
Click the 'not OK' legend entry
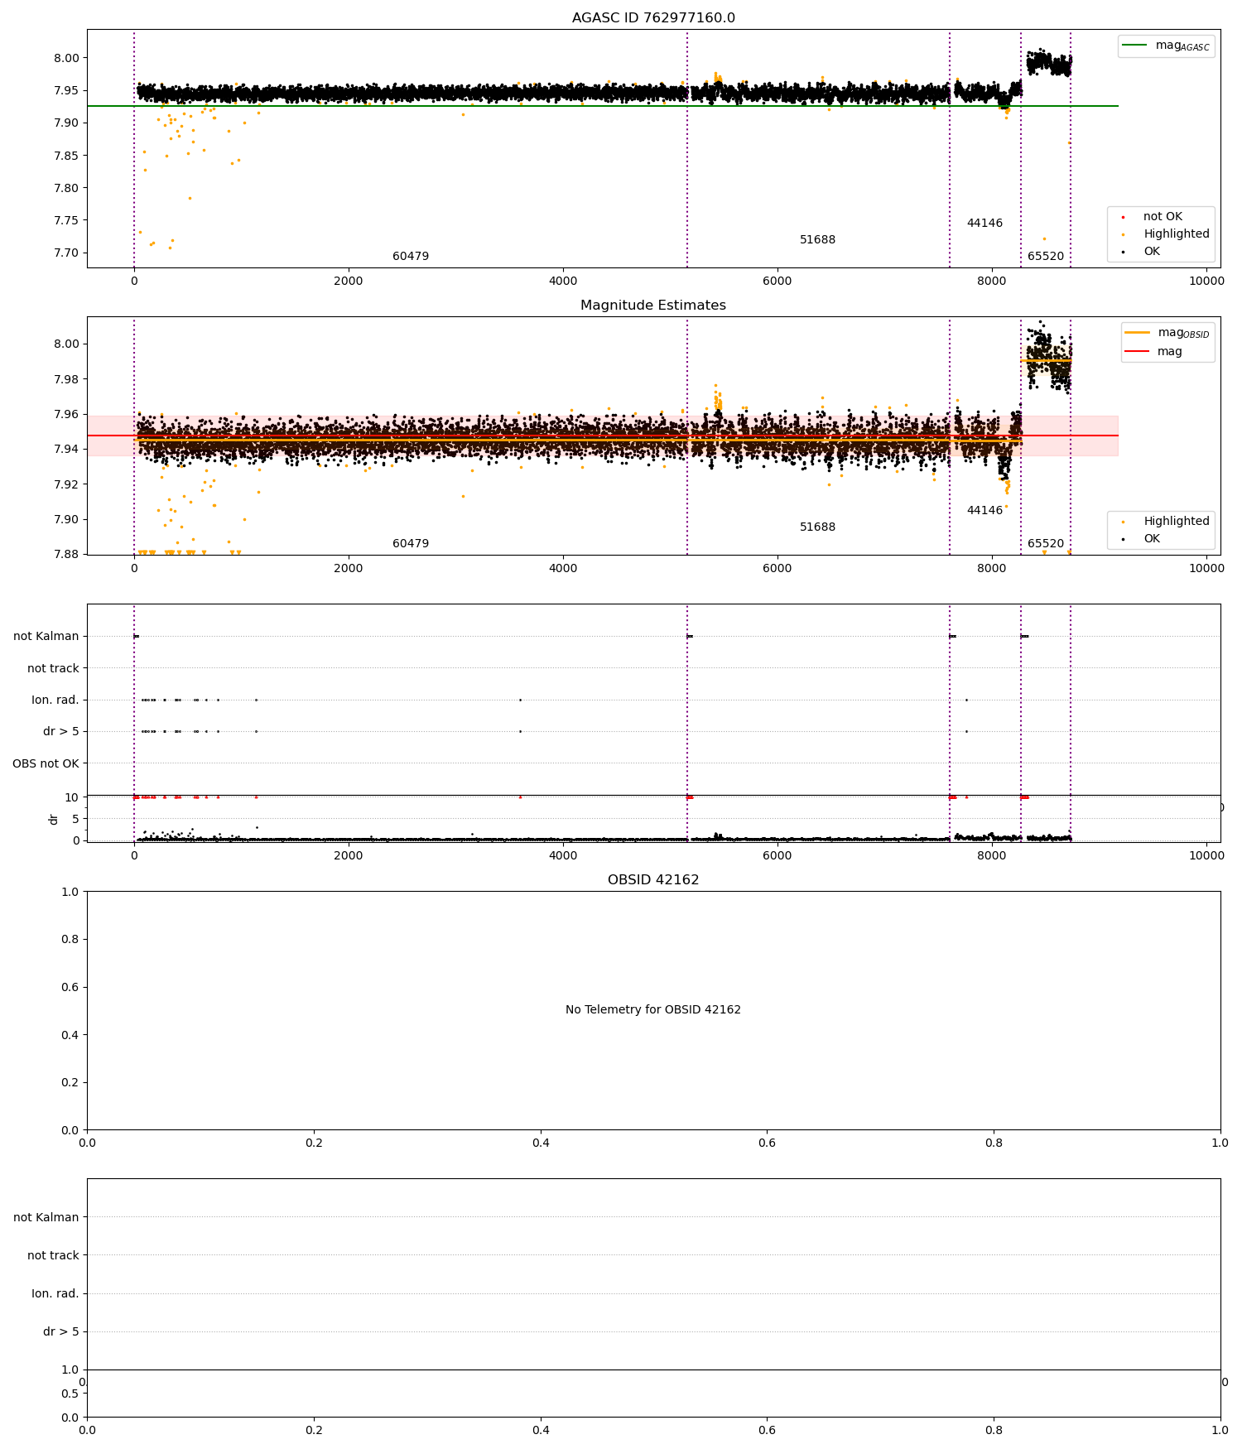(x=1163, y=217)
